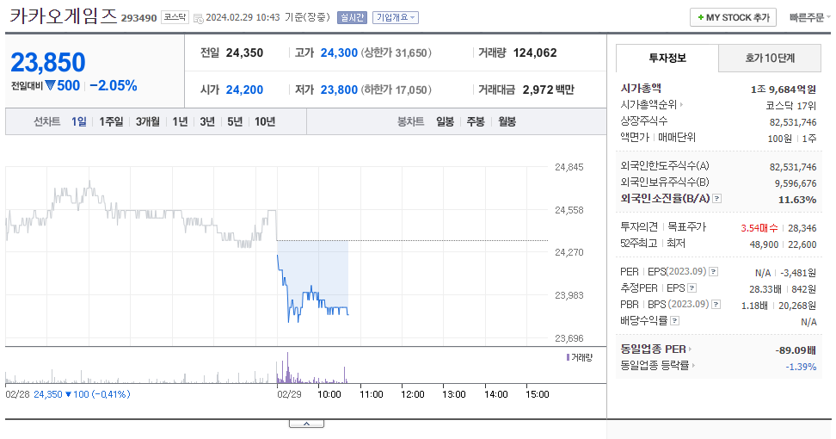Click the 투자의견 label
This screenshot has width=836, height=439.
point(639,227)
